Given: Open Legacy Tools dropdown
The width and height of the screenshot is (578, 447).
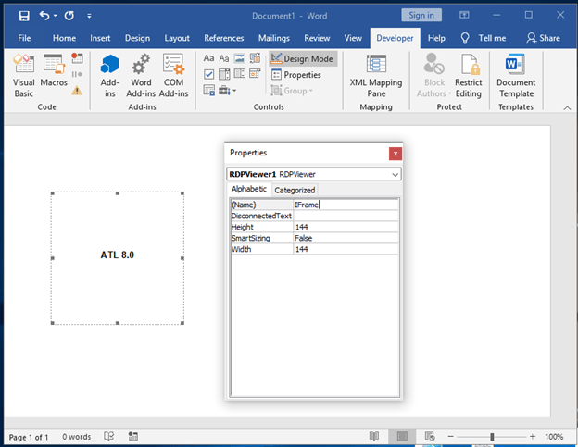Looking at the screenshot, I should click(x=227, y=90).
